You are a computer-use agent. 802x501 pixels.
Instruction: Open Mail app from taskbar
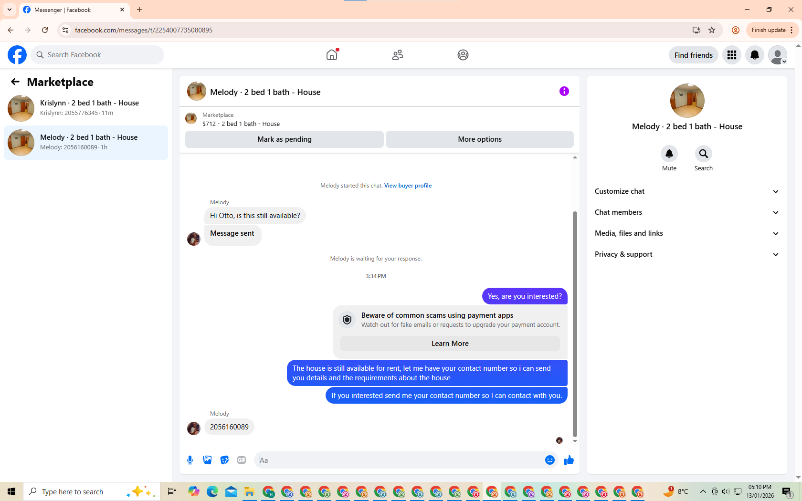tap(231, 491)
